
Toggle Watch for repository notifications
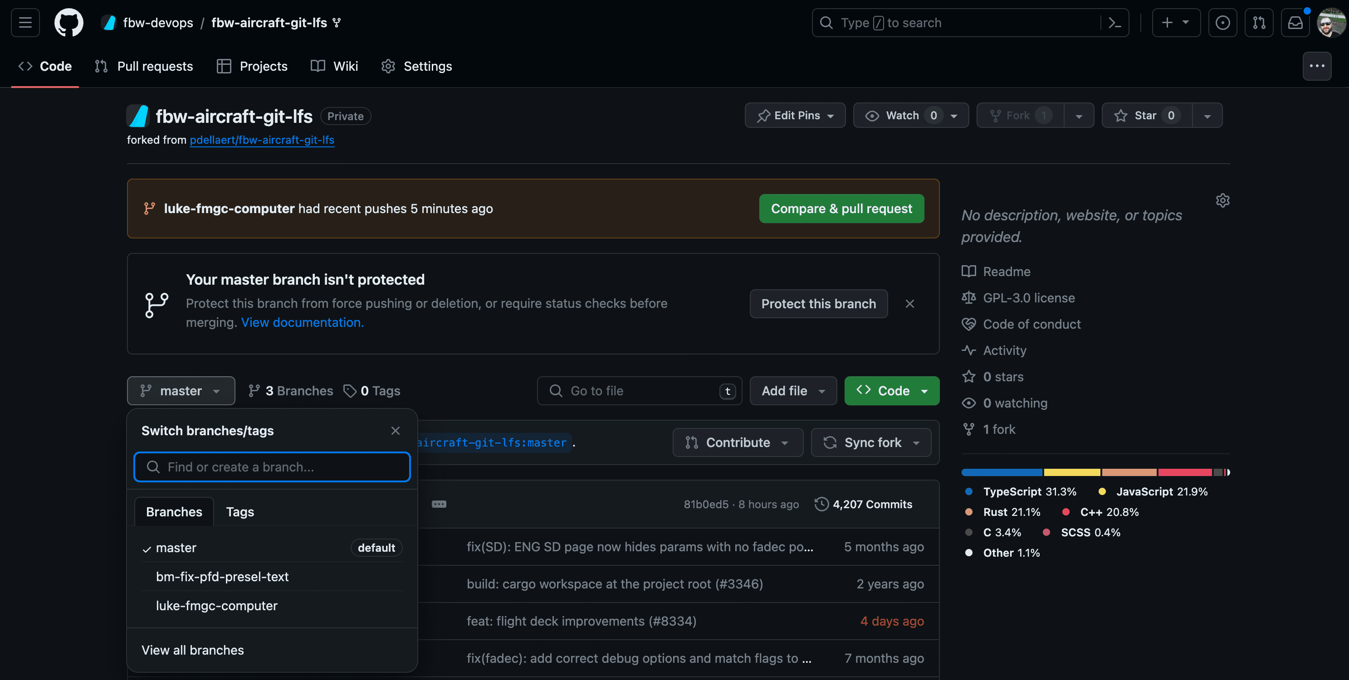(x=902, y=116)
